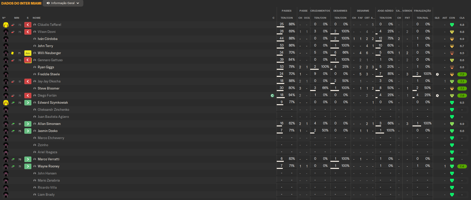Screen dimensions: 471x200
Task: Sort by the AST column header
Action: click(x=445, y=18)
